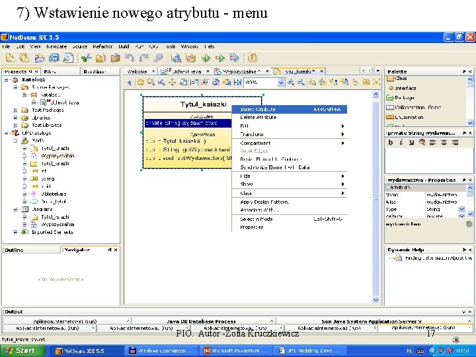This screenshot has height=357, width=476.
Task: Choose Delete Attribute from context menu
Action: [289, 117]
